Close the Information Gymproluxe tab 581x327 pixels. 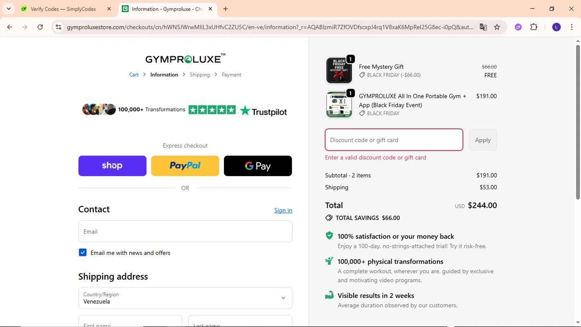tap(210, 9)
